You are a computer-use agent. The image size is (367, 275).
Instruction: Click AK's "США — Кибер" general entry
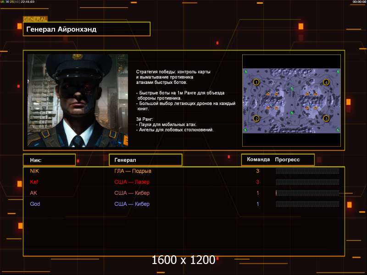tap(132, 193)
